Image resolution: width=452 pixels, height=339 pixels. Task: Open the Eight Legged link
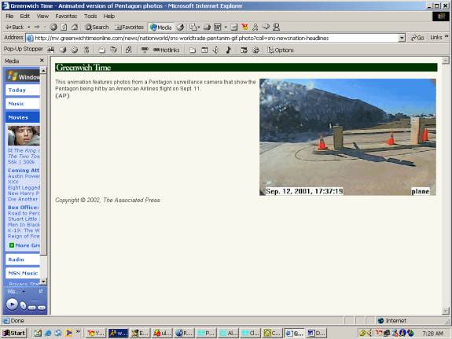point(24,187)
